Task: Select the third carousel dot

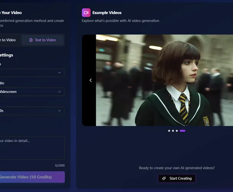Action: click(x=177, y=131)
